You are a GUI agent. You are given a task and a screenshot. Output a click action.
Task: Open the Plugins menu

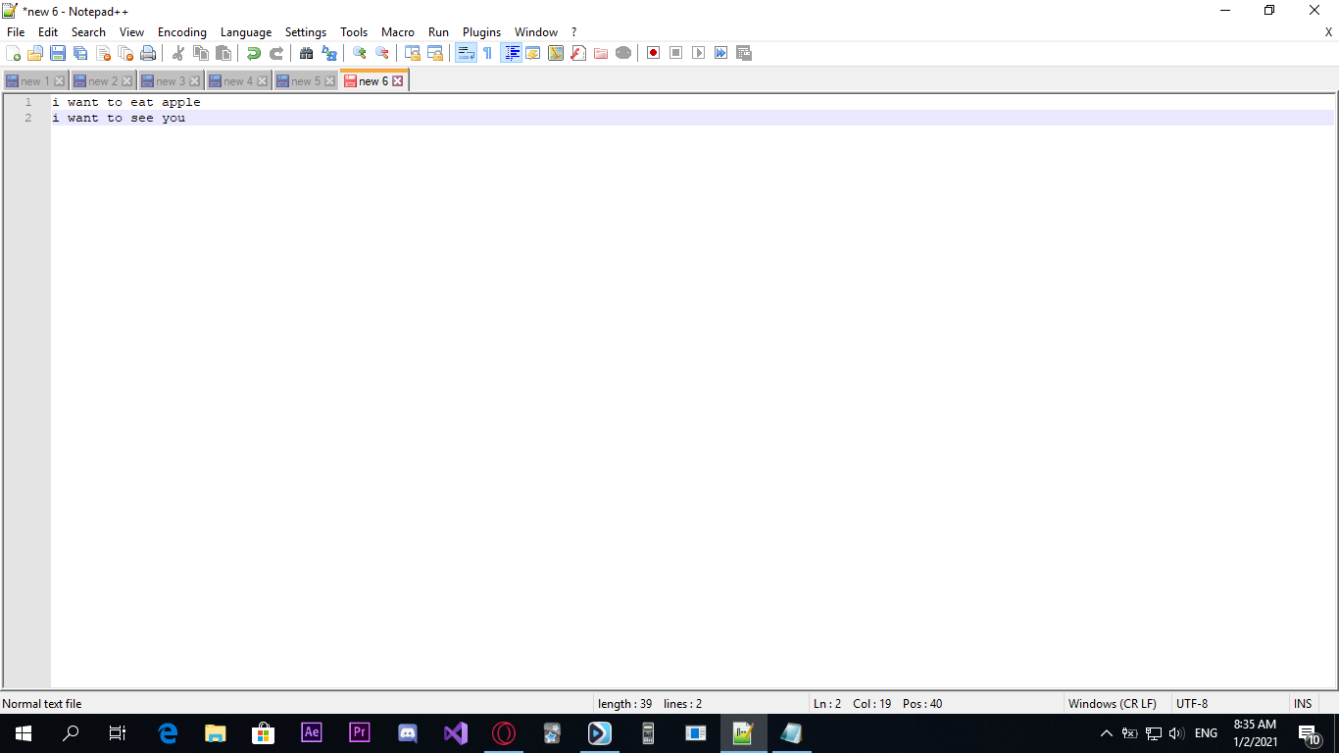482,32
